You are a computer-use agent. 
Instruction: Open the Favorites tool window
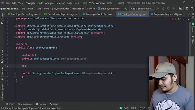(x=2, y=74)
